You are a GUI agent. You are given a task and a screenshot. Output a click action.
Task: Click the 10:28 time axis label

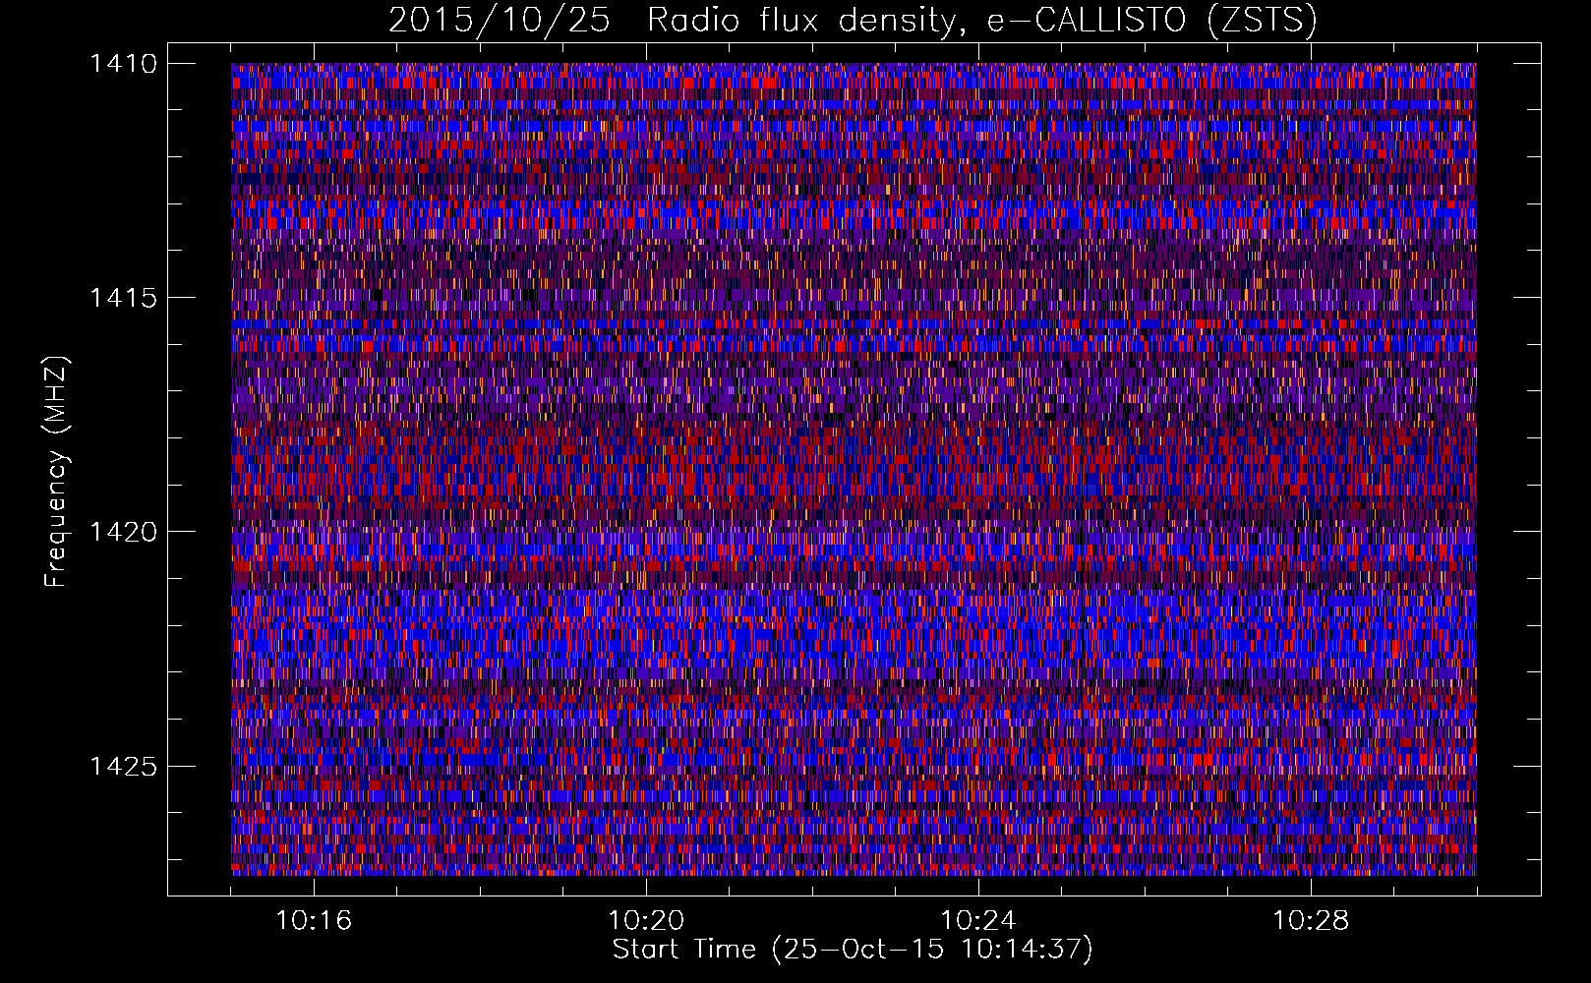click(x=1311, y=921)
